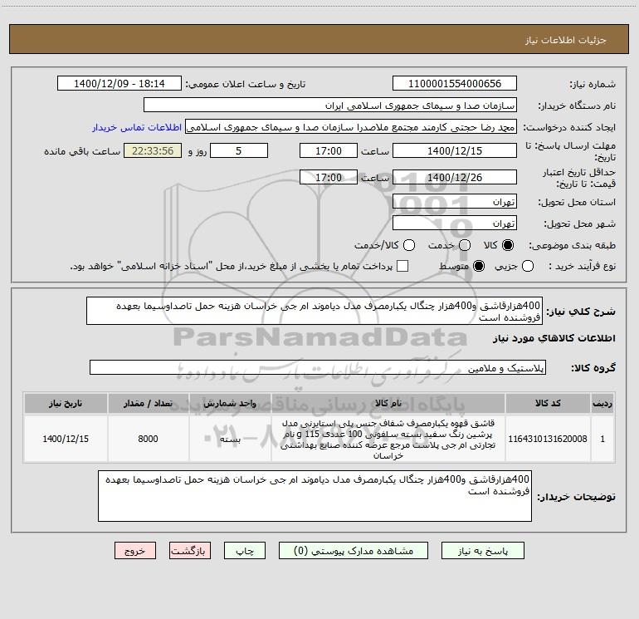The image size is (639, 619).
Task: Click the پاسخ به نیاز button
Action: point(482,551)
